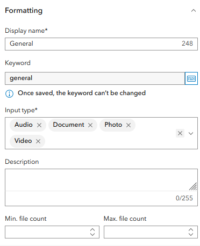This screenshot has height=246, width=200.
Task: Select the Audio tag label
Action: pos(24,125)
